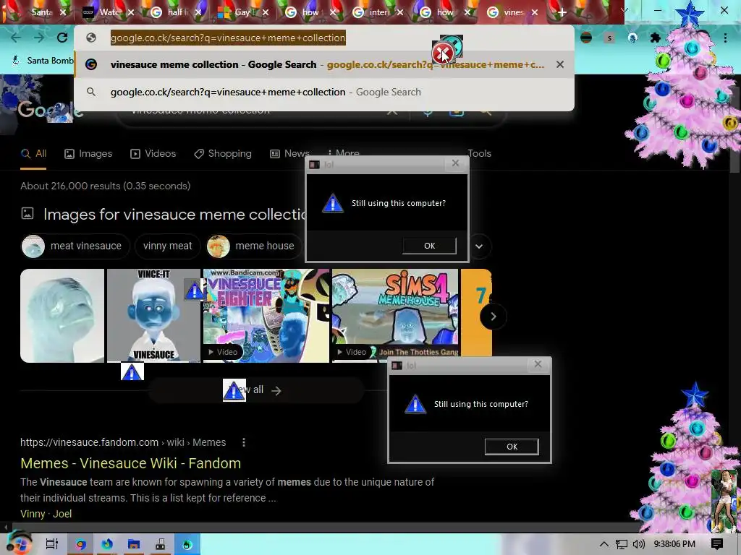This screenshot has width=741, height=555.
Task: Go back with the browser back arrow
Action: tap(16, 38)
